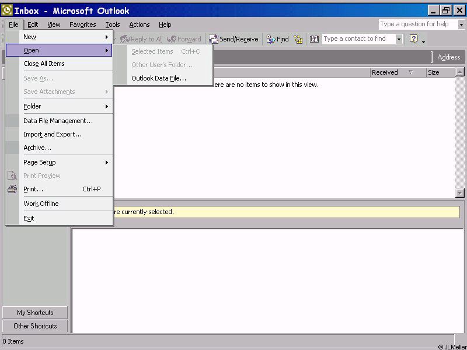Click the My Shortcuts group button
467x350 pixels.
[x=35, y=313]
